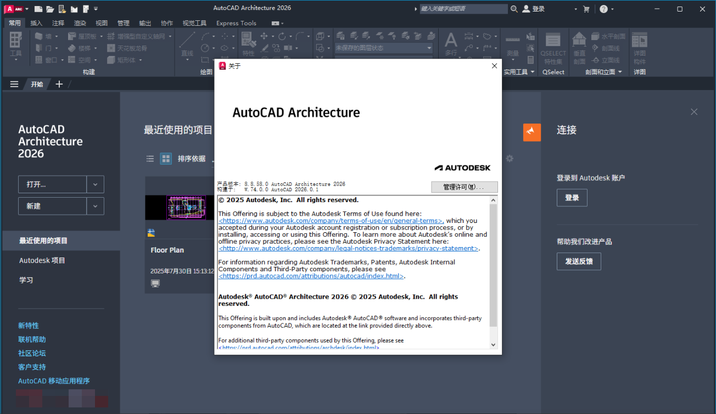Screen dimensions: 716x414
Task: Switch recent projects to list view
Action: pos(150,158)
